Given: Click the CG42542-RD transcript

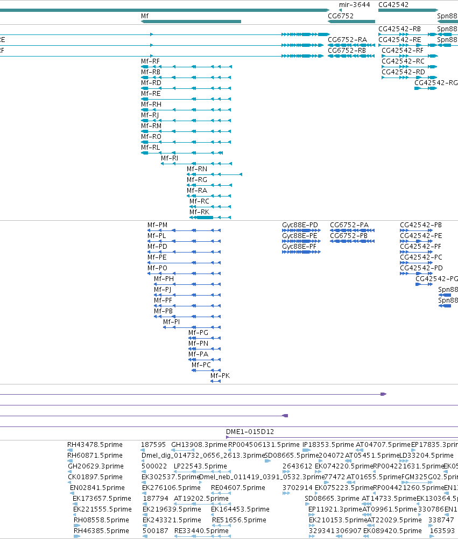Looking at the screenshot, I should 409,78.
